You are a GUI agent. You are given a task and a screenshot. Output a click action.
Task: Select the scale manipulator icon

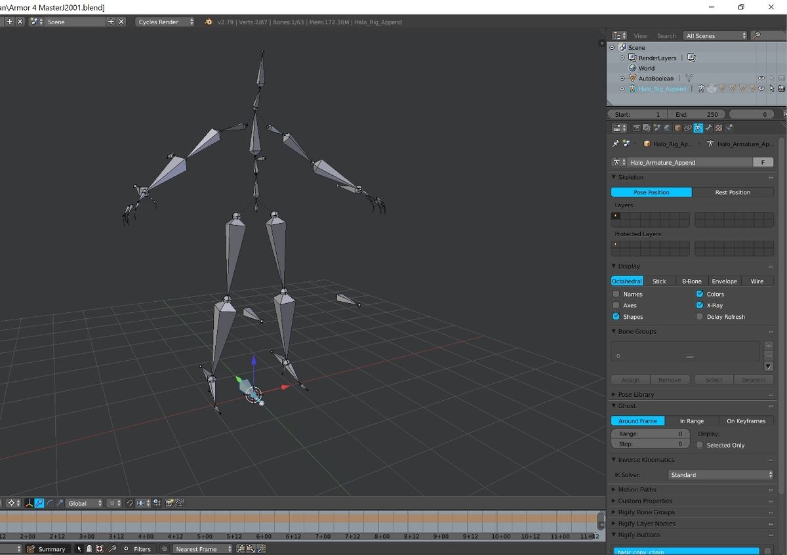[x=59, y=503]
